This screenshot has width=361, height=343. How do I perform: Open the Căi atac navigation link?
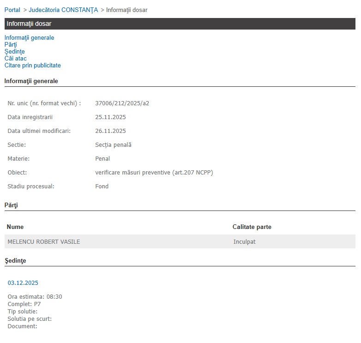15,59
